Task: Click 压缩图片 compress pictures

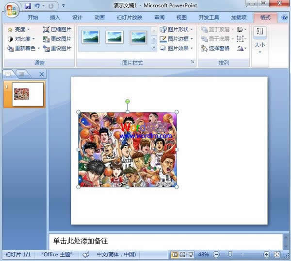Action: point(57,29)
